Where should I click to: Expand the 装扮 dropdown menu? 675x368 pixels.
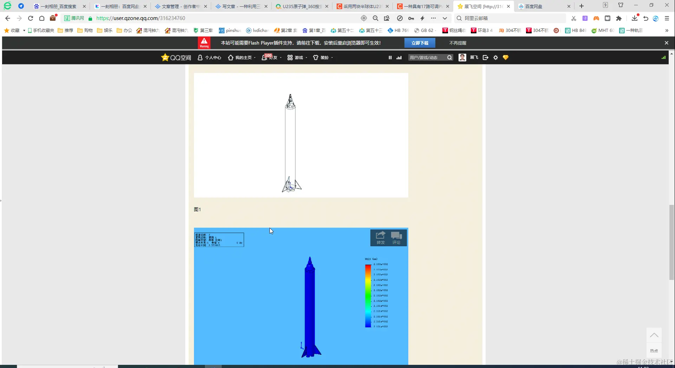click(x=332, y=58)
